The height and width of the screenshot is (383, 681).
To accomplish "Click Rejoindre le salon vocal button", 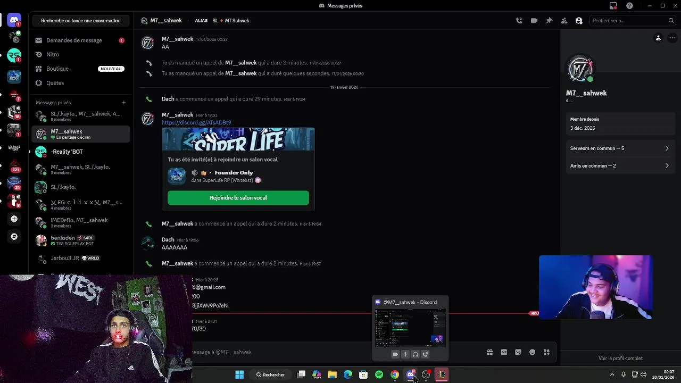I will 238,198.
